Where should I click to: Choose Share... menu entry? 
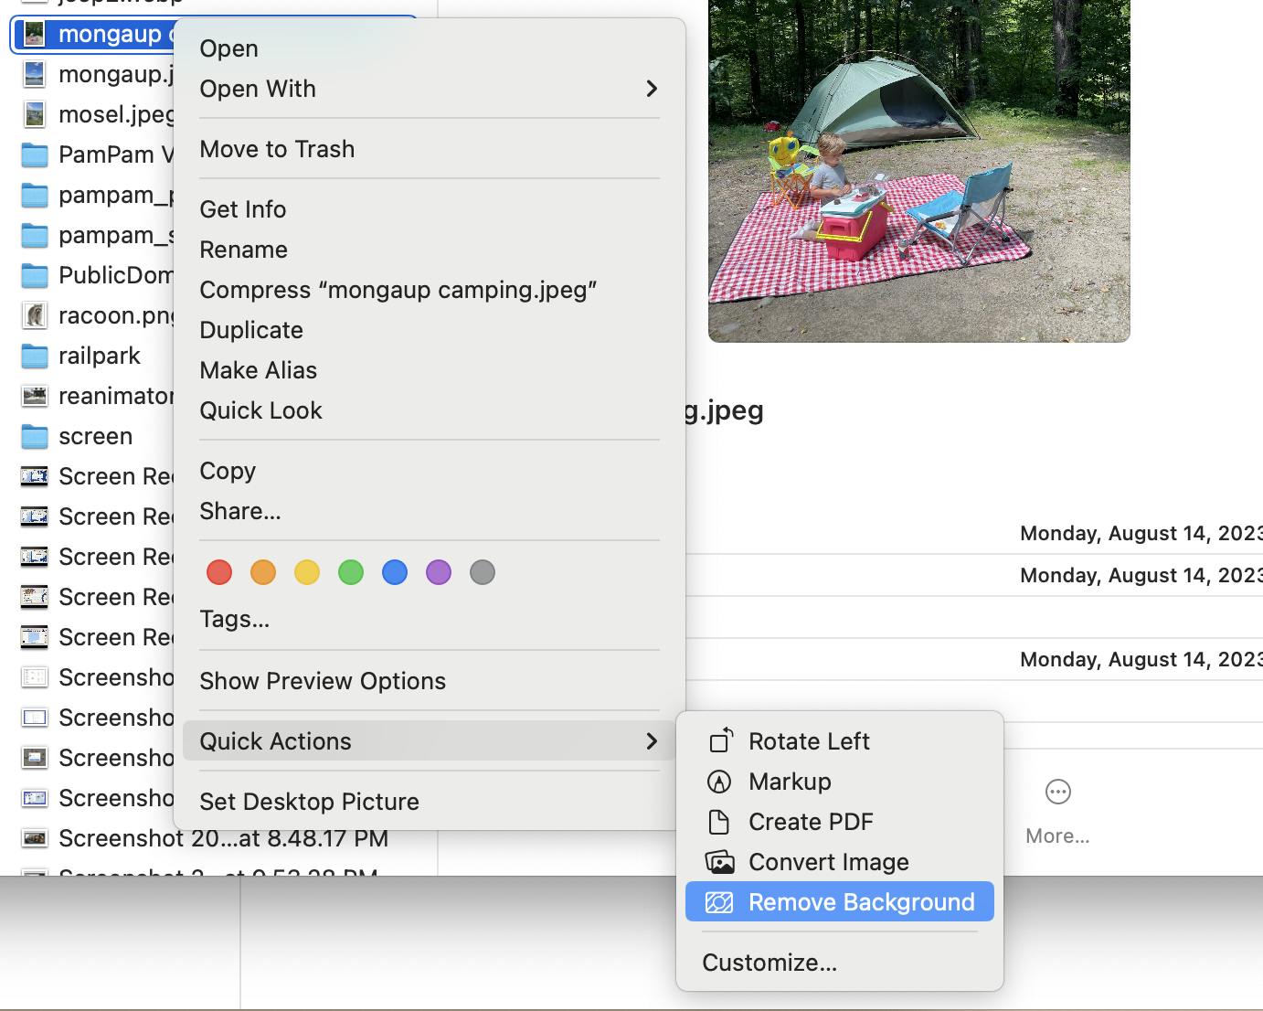coord(430,511)
